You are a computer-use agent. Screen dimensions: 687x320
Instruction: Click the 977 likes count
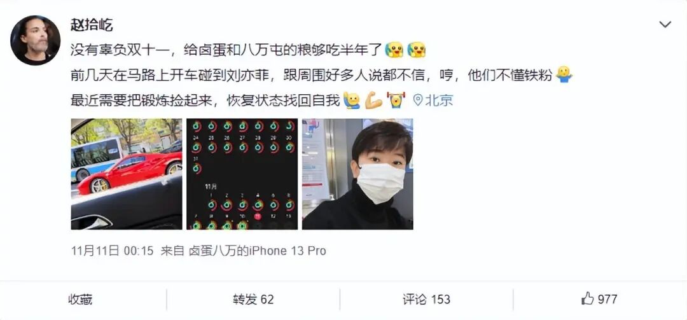607,300
